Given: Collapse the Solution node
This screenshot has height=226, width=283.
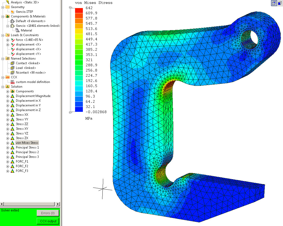Looking at the screenshot, I should [3, 87].
